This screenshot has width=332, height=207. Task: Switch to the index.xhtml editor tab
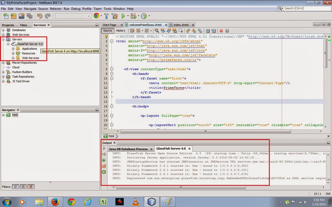(181, 25)
